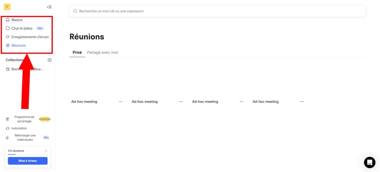Click the yellow P workspace avatar
The image size is (380, 172).
7,7
